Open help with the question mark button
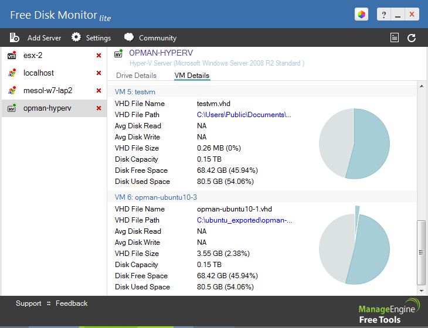Viewport: 428px width, 328px height. coord(384,14)
